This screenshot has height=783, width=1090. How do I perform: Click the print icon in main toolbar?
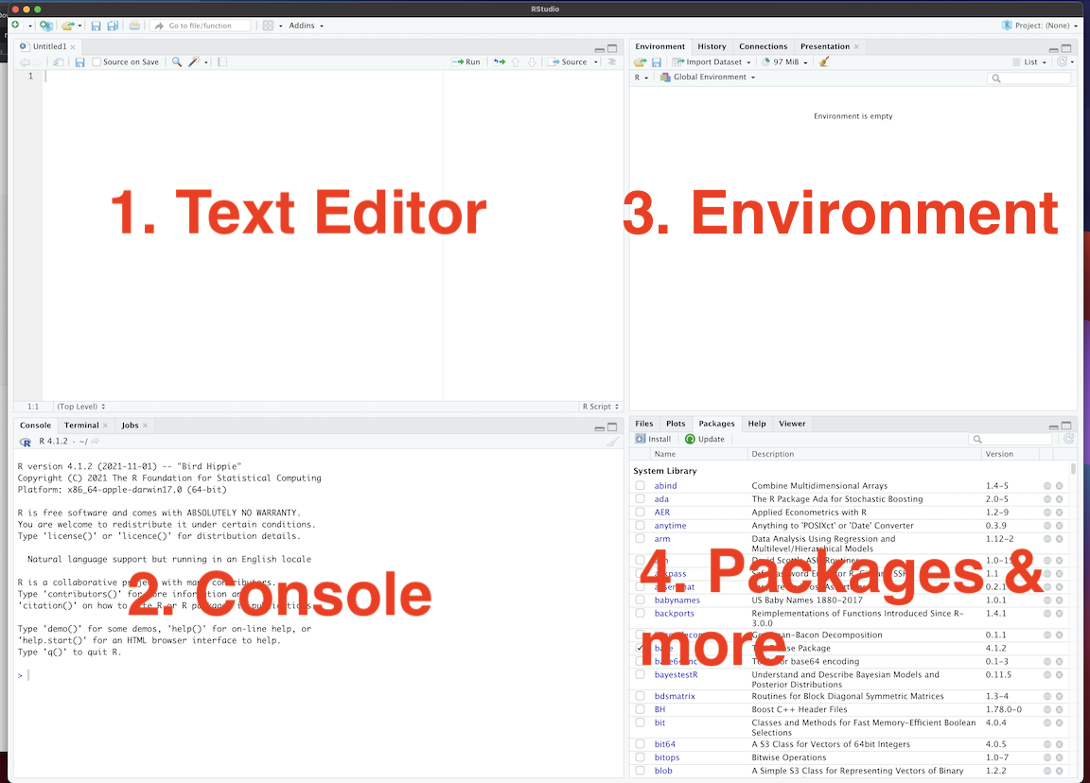click(134, 26)
